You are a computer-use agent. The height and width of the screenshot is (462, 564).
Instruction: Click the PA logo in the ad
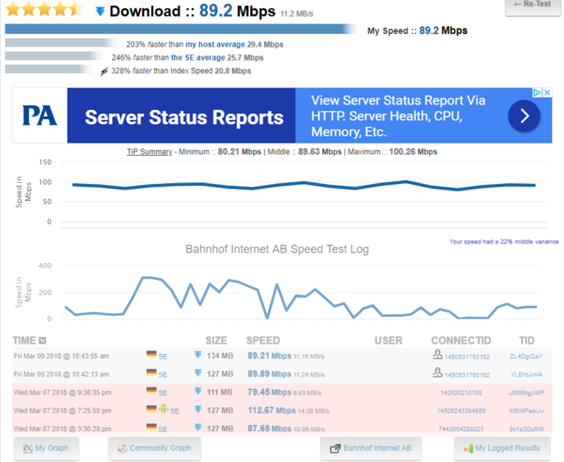pos(40,116)
